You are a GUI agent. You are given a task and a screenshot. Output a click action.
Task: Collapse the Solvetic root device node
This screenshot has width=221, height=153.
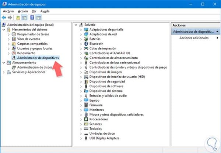[76, 25]
